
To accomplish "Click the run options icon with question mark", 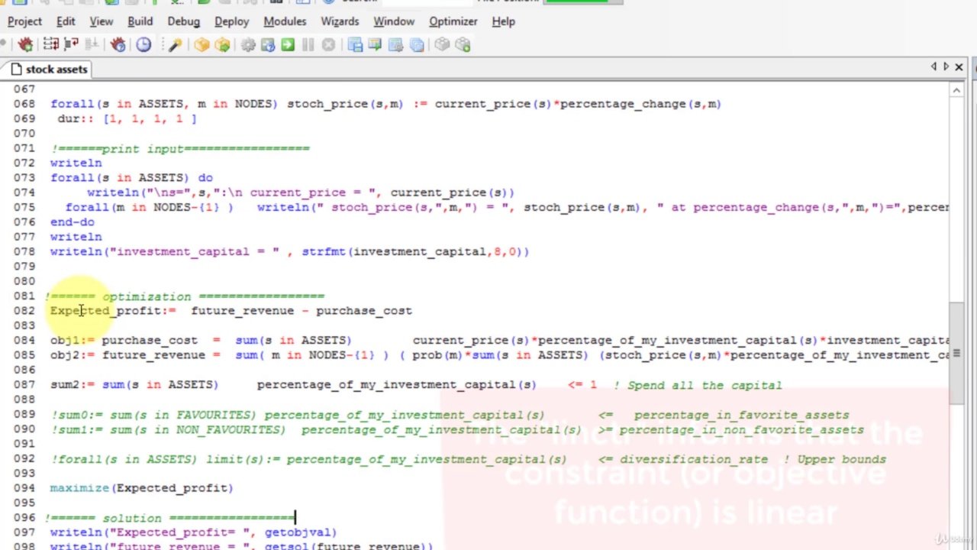I will point(268,45).
